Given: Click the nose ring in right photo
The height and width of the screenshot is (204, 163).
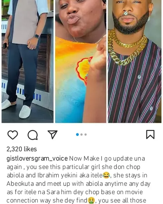Looking at the screenshot, I should point(126,13).
